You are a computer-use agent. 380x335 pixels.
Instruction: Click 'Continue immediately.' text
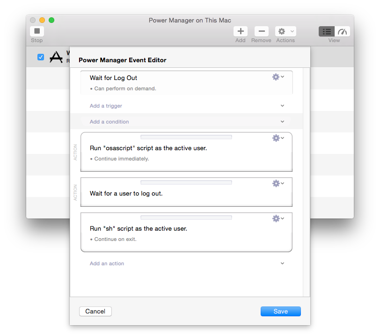[x=122, y=159]
